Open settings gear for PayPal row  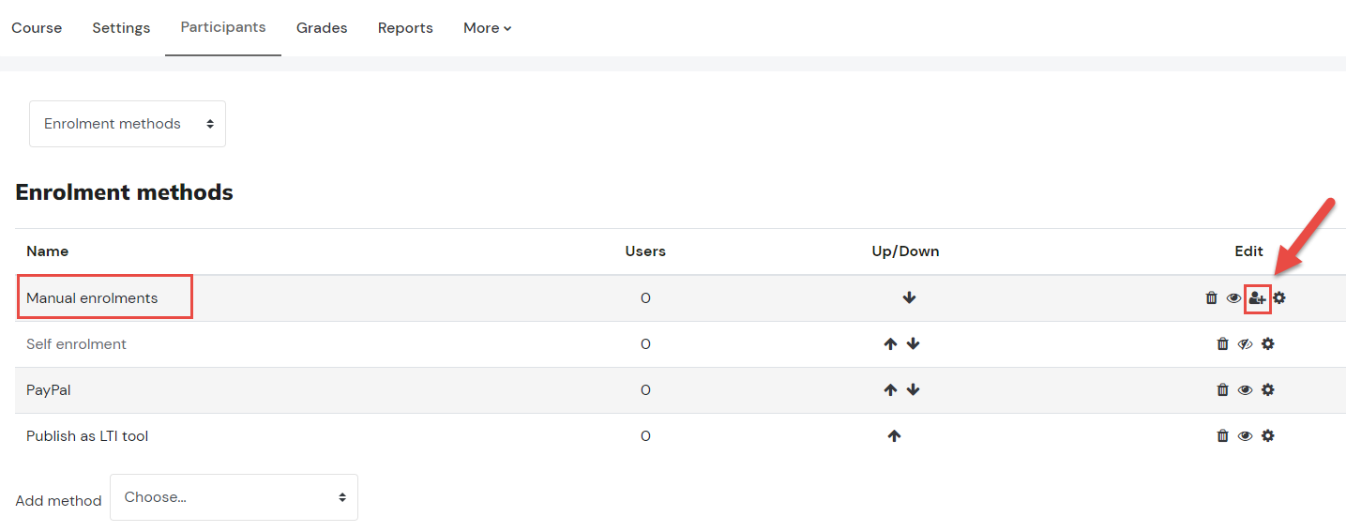tap(1268, 390)
